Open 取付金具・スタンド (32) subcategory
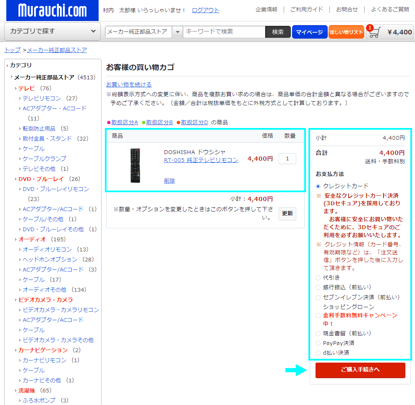Screen dimensions: 415x405 tap(47, 138)
